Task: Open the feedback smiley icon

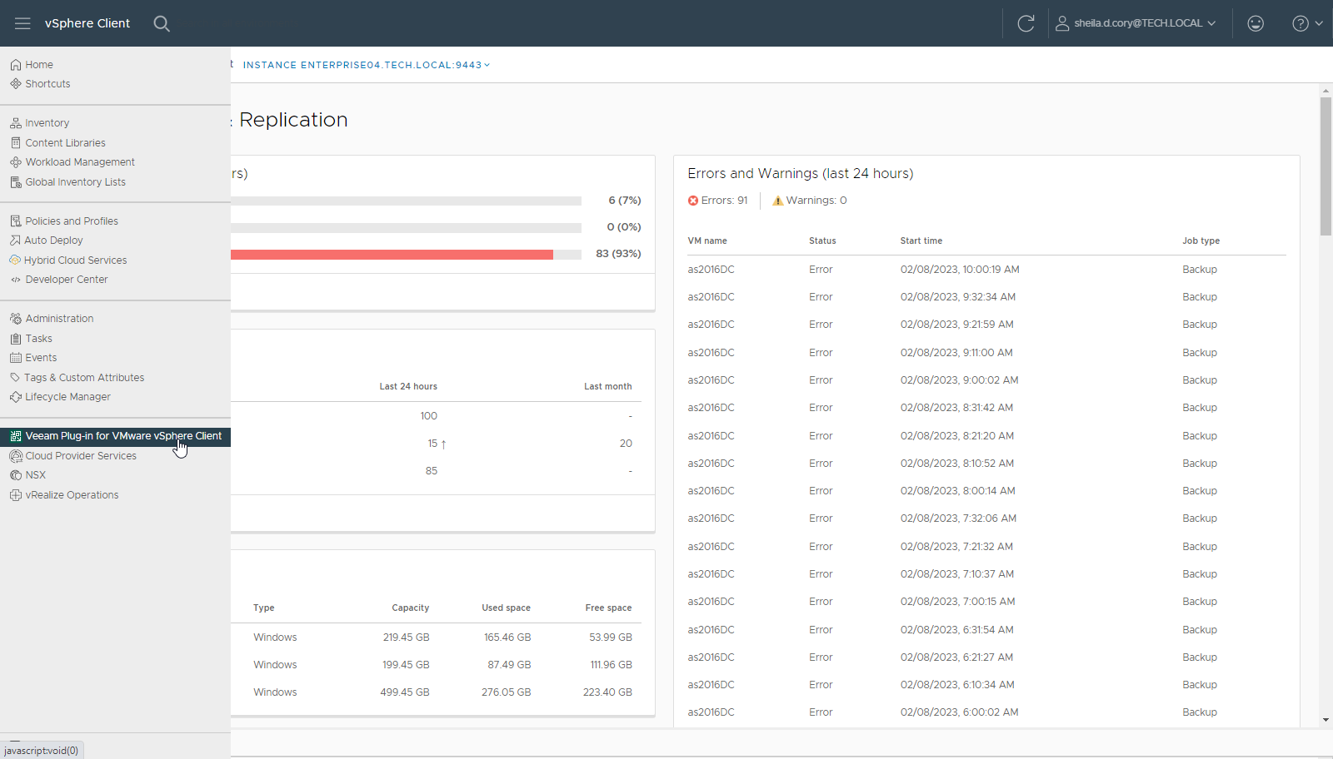Action: (1256, 23)
